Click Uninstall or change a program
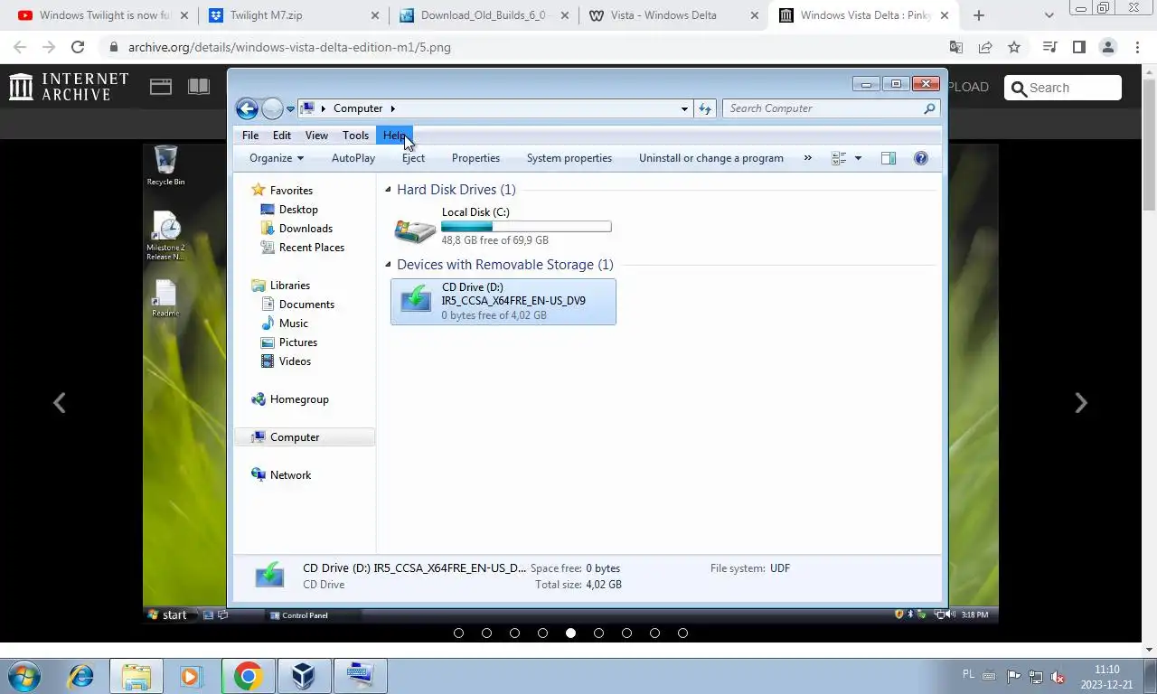This screenshot has width=1157, height=694. [711, 158]
